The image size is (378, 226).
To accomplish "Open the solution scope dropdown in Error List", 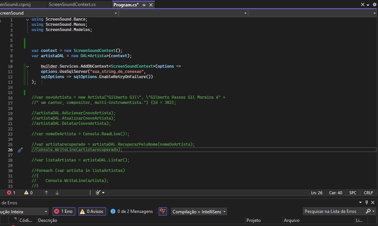I will [24, 211].
